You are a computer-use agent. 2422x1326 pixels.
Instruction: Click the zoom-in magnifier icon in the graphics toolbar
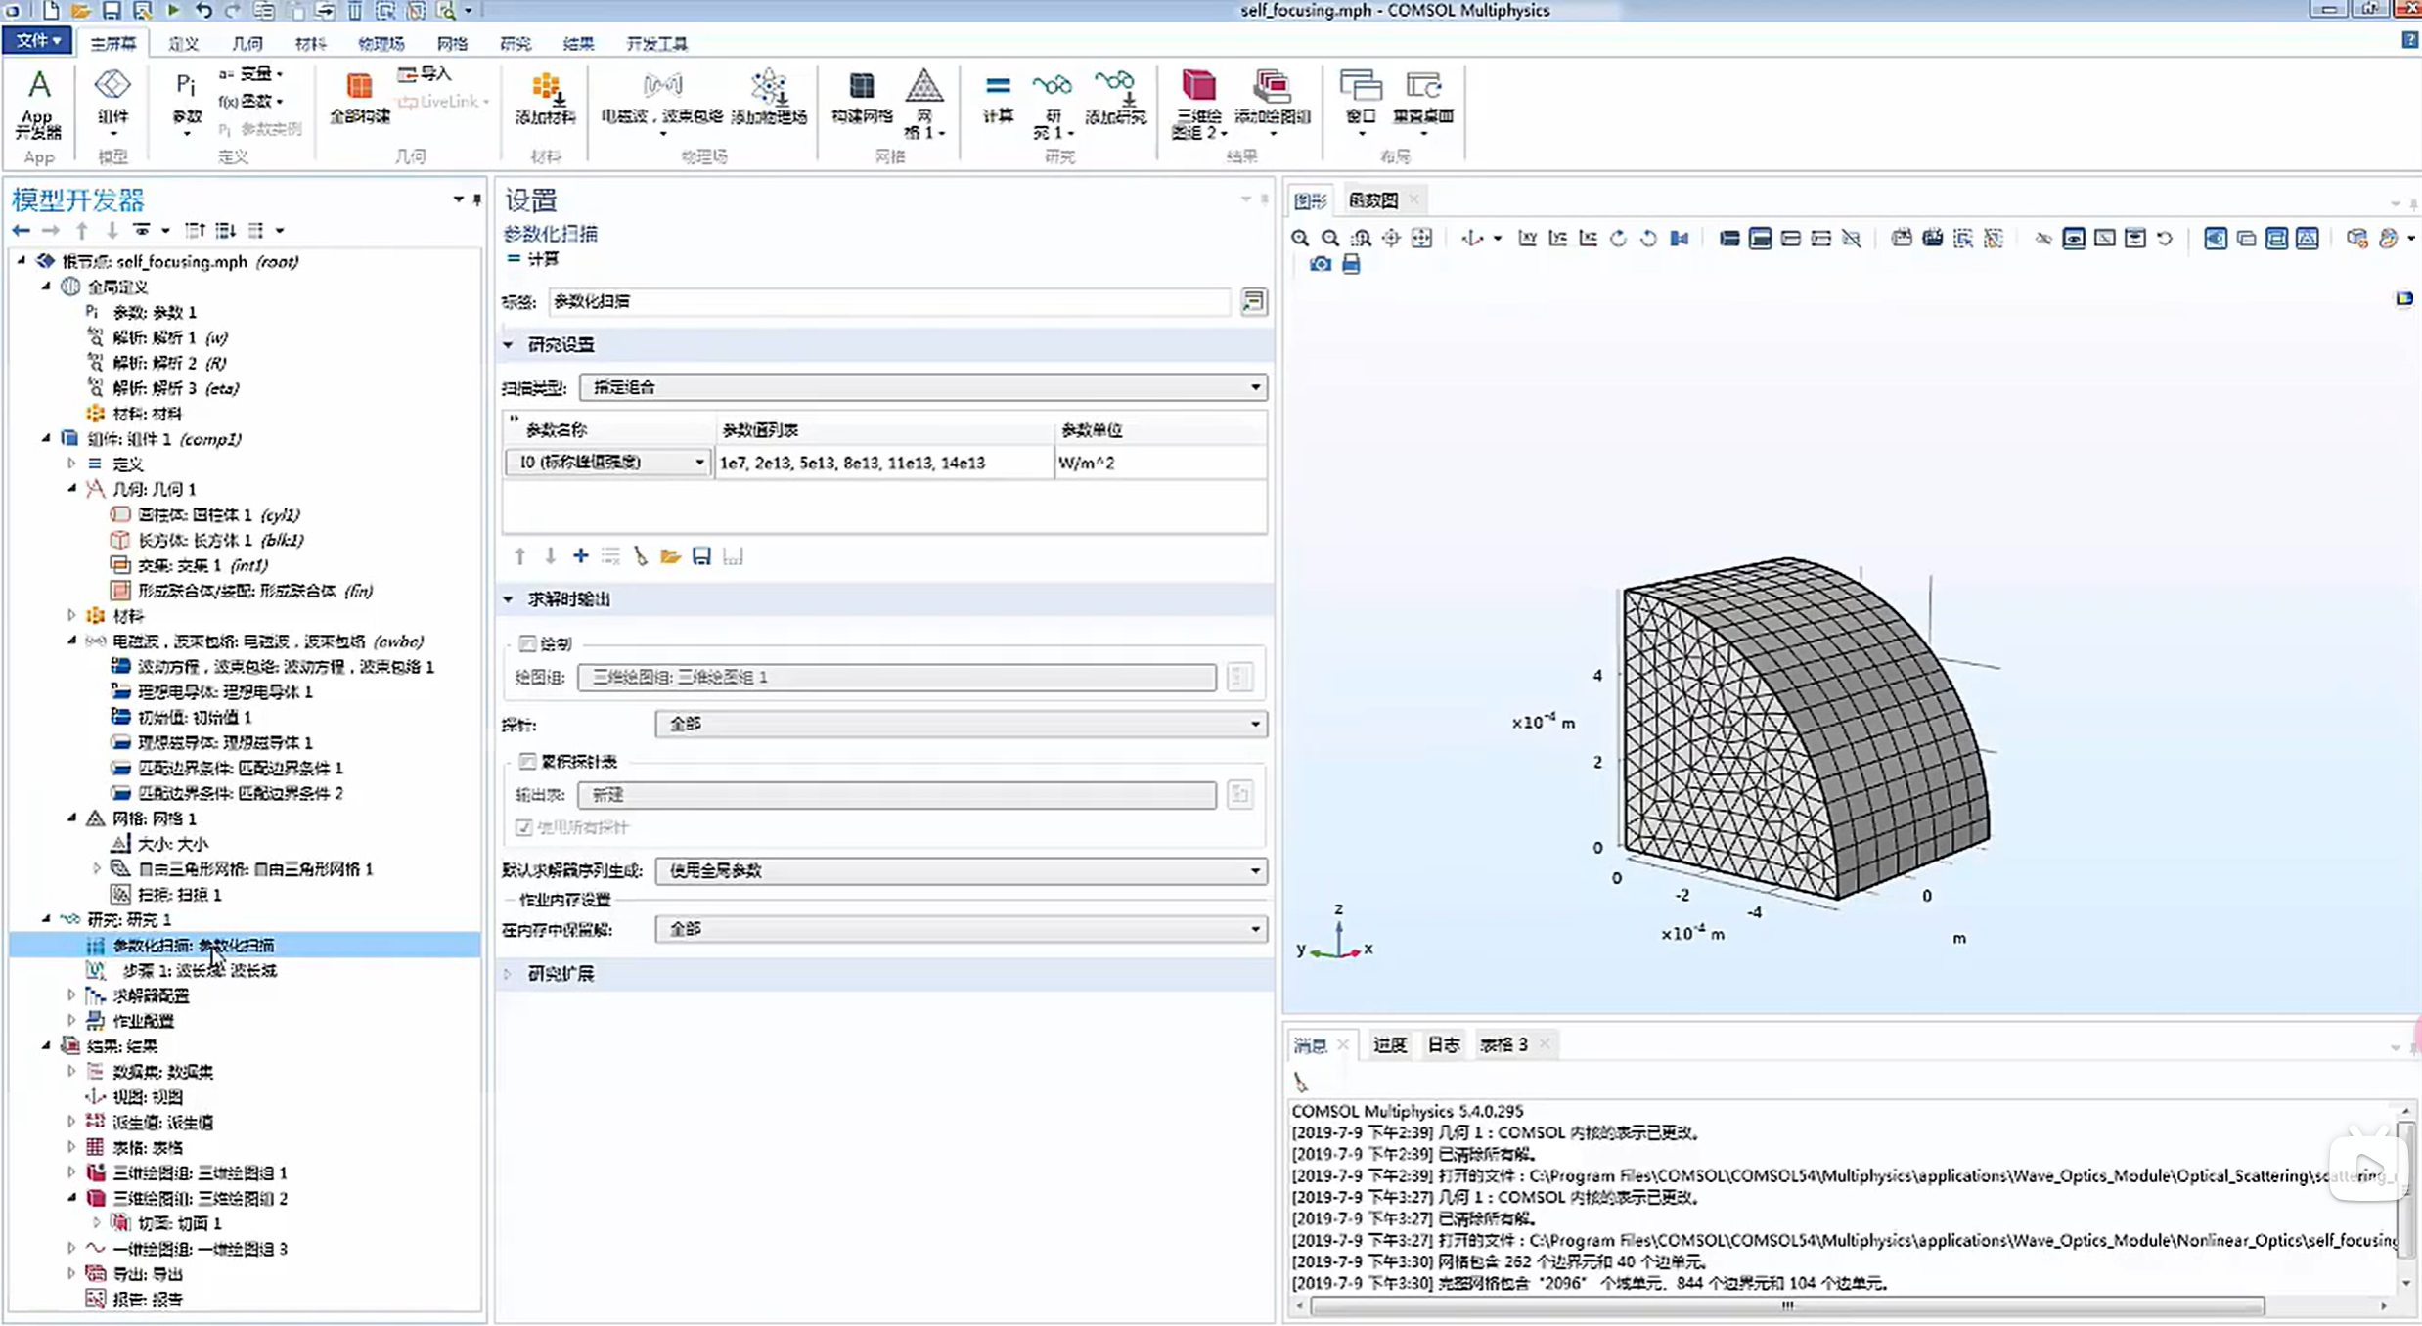(1300, 238)
